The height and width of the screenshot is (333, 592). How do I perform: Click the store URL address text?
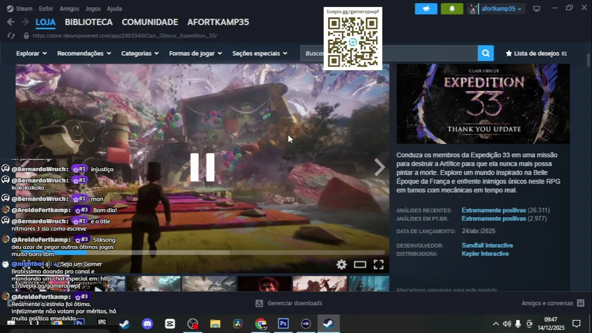click(125, 36)
